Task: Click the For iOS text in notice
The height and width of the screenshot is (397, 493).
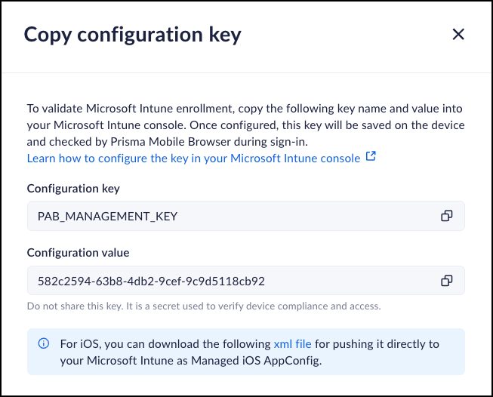Action: point(81,344)
